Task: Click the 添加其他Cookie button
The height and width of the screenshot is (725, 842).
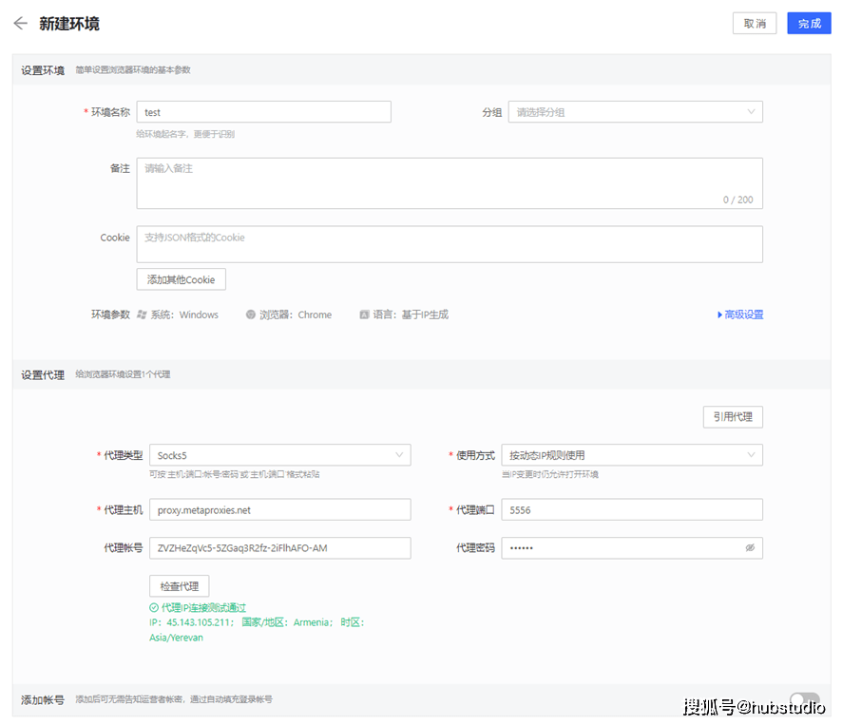Action: [181, 279]
